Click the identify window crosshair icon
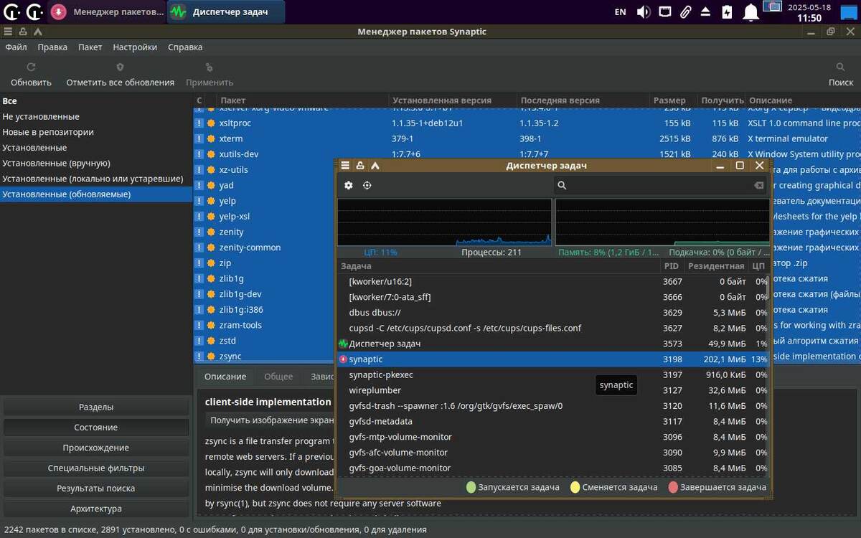 pos(367,185)
